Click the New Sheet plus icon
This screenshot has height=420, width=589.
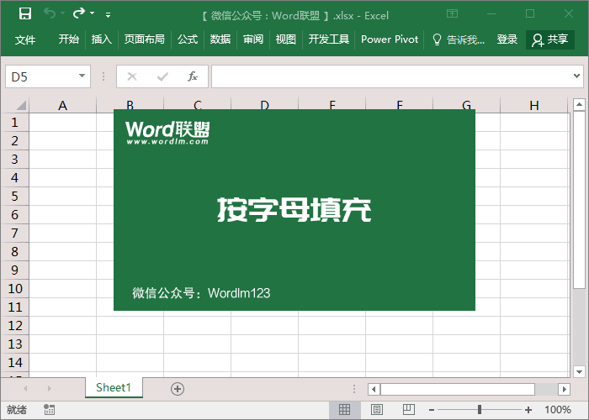click(178, 389)
